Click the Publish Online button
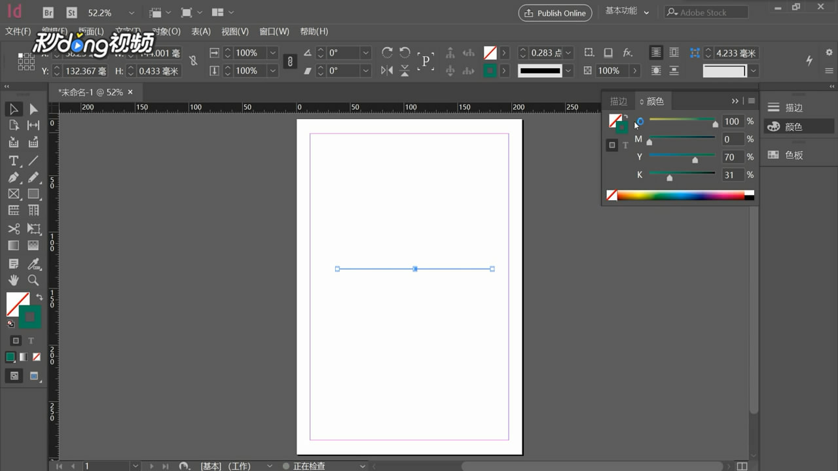The width and height of the screenshot is (838, 471). pyautogui.click(x=555, y=13)
